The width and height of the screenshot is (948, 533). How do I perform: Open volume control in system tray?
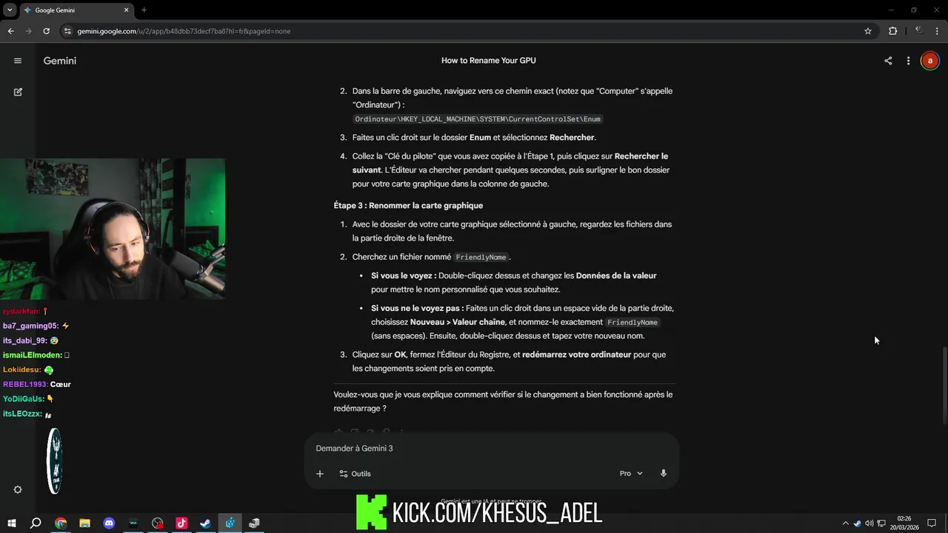(869, 523)
